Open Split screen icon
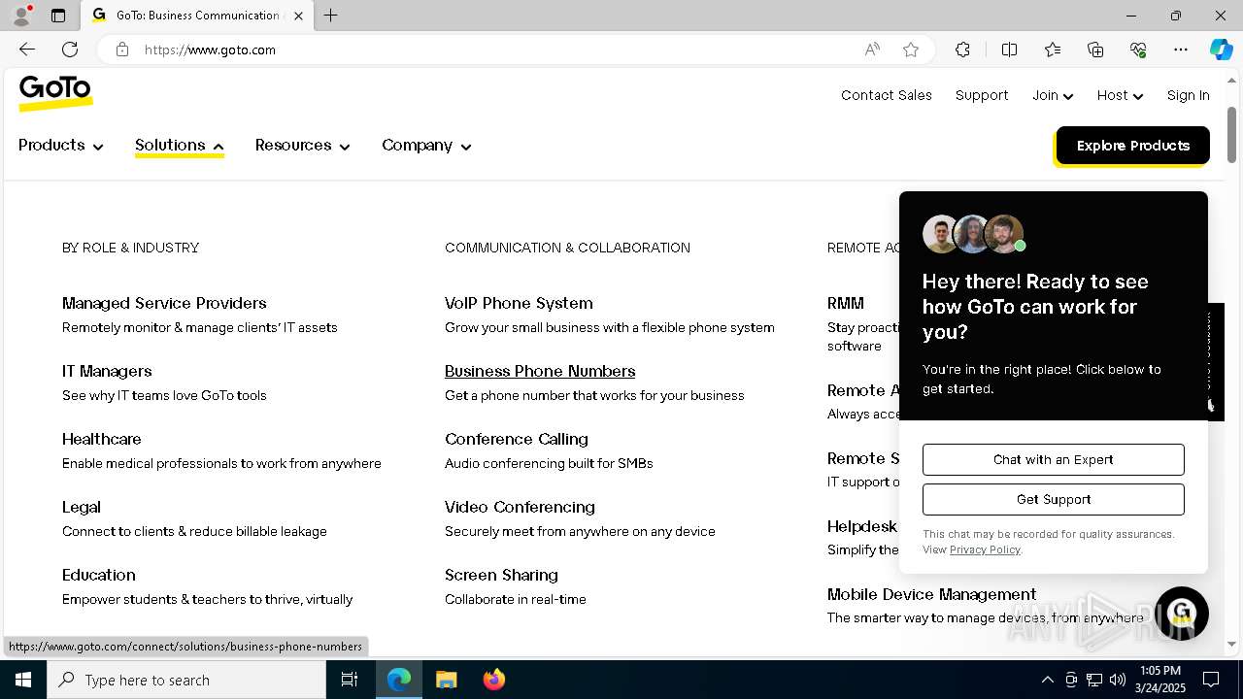 coord(1009,50)
